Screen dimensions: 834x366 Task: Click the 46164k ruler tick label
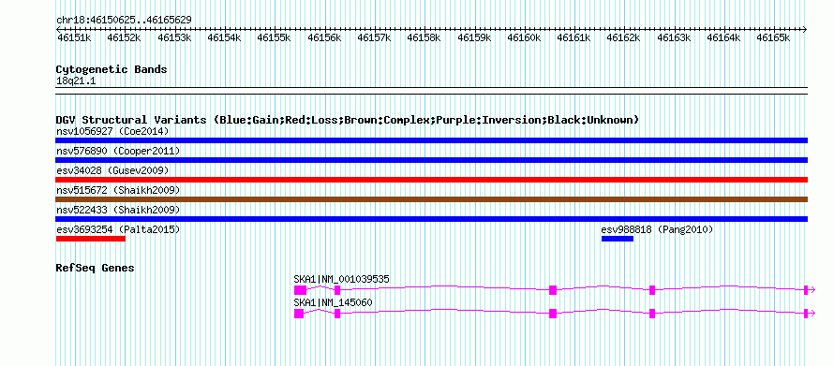tap(724, 37)
